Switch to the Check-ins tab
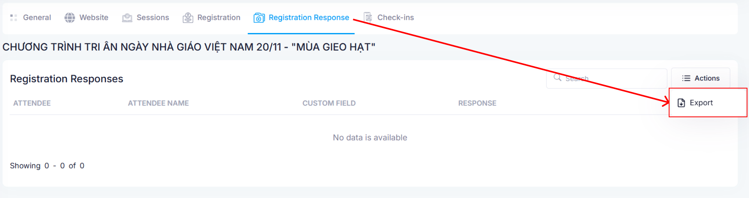This screenshot has height=198, width=749. [x=395, y=18]
